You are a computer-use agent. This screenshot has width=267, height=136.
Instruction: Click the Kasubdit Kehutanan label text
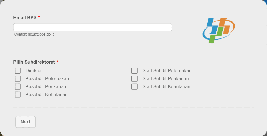pos(47,94)
